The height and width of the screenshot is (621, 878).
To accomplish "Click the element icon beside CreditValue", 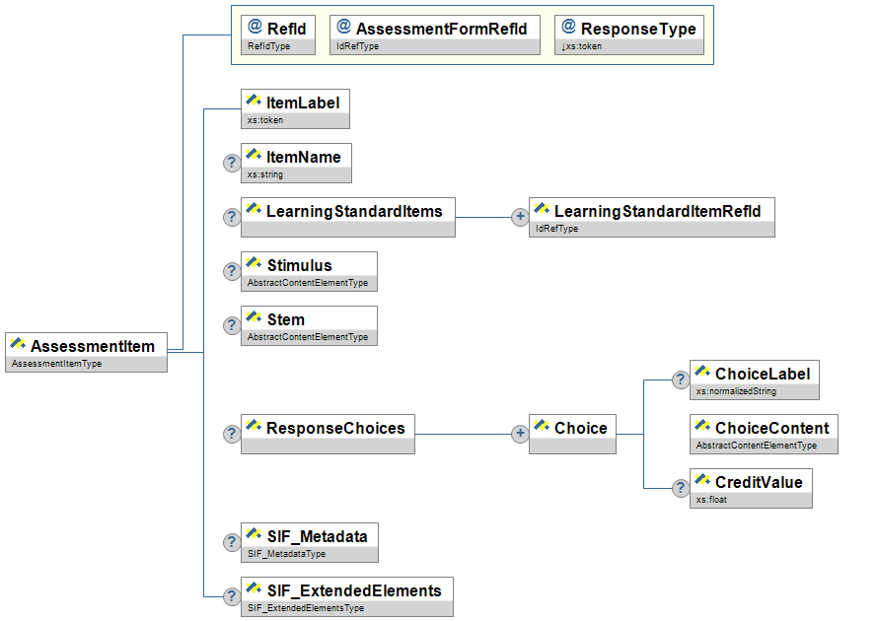I will 702,481.
